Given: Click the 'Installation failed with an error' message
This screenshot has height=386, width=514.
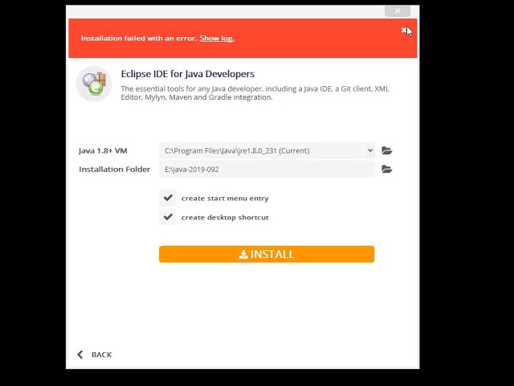Looking at the screenshot, I should point(139,38).
